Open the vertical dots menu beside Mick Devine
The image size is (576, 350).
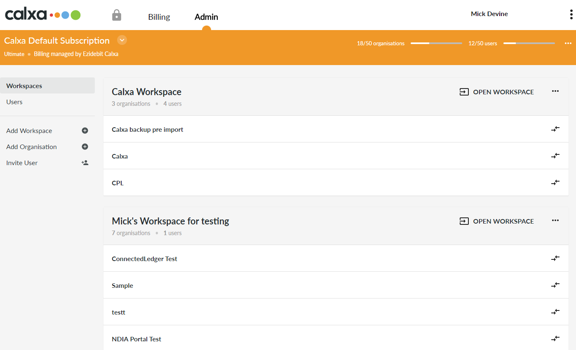coord(571,15)
